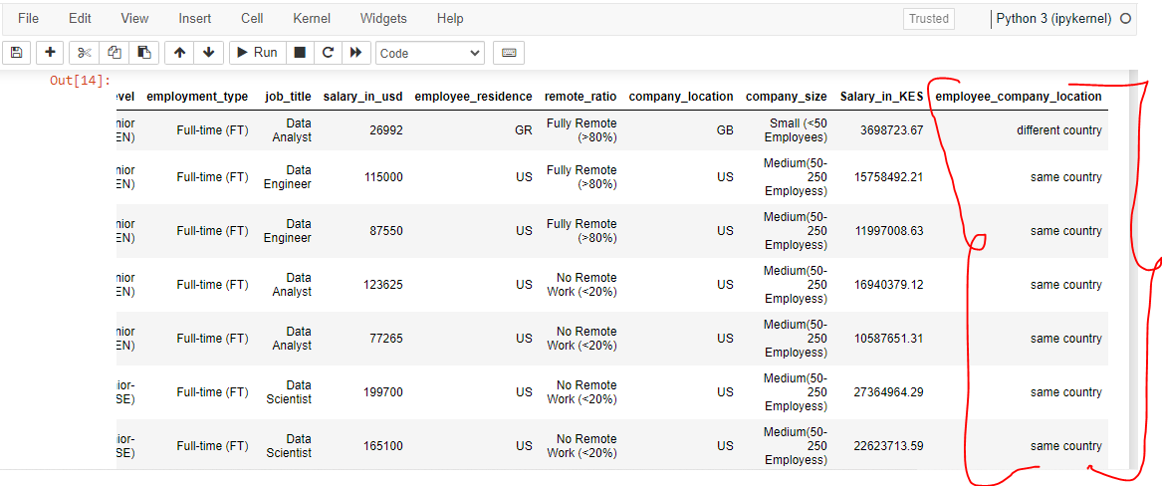Image resolution: width=1162 pixels, height=486 pixels.
Task: Click the KES value 22623713.59
Action: tap(888, 446)
